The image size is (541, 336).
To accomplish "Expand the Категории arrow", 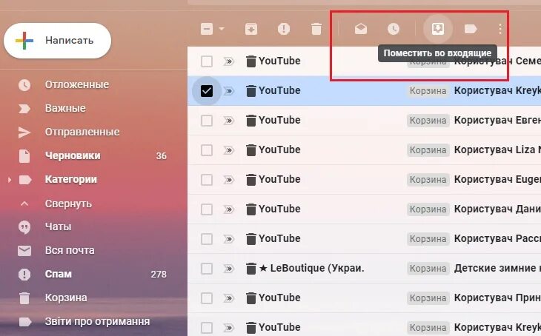I will 10,180.
